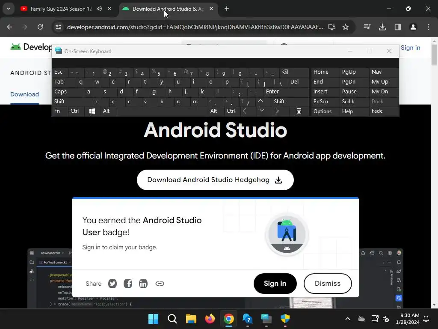Bookmark this page with the star
Image resolution: width=438 pixels, height=329 pixels.
coord(346,27)
